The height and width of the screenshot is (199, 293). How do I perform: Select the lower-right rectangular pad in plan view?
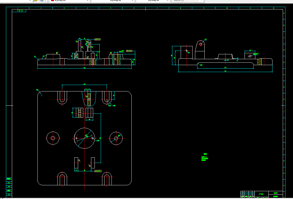point(93,163)
